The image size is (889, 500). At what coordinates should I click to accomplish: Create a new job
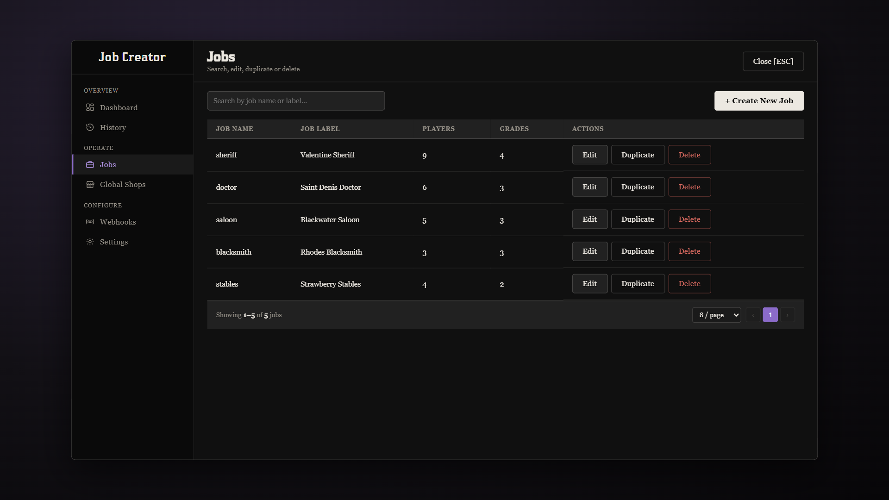(x=759, y=101)
